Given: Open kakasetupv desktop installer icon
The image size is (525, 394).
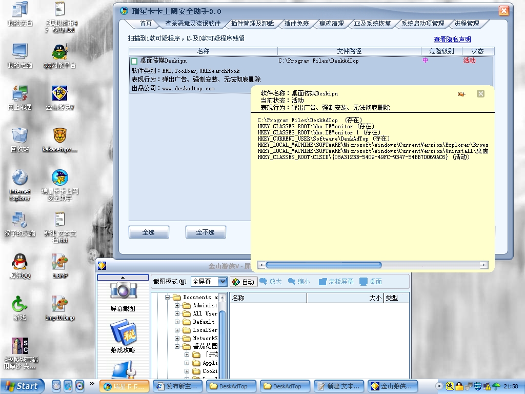Looking at the screenshot, I should [59, 140].
